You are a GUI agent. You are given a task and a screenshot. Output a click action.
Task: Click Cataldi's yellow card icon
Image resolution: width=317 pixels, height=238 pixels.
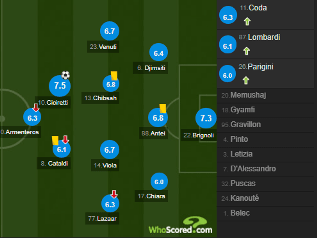pos(54,140)
